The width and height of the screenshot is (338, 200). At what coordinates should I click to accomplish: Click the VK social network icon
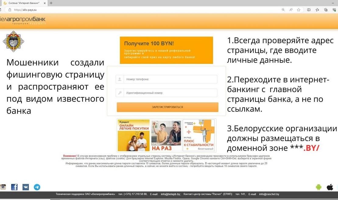point(26,187)
